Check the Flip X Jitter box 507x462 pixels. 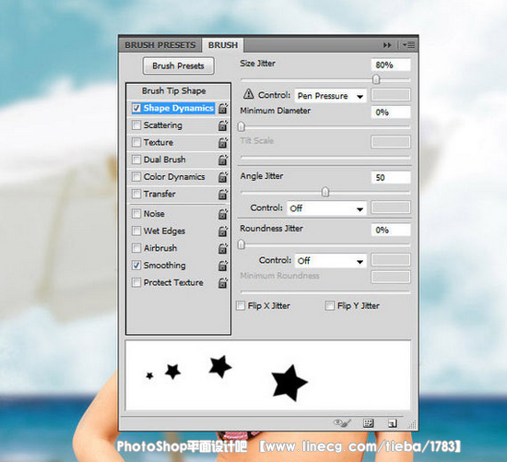tap(241, 305)
